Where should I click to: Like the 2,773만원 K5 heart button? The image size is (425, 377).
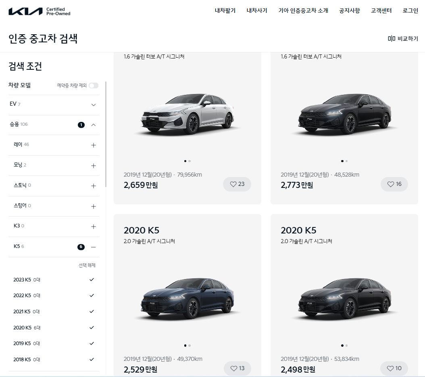394,184
